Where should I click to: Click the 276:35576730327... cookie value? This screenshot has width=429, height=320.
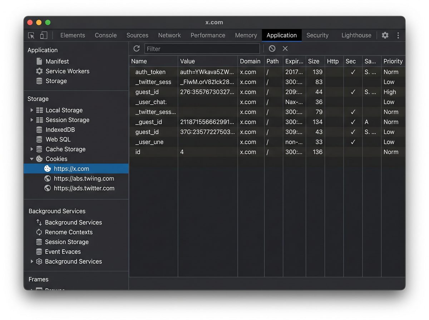(x=207, y=92)
